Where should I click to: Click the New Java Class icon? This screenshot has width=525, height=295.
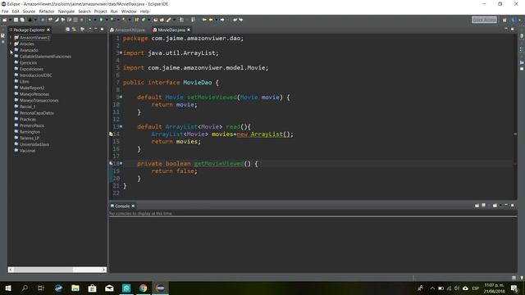(144, 20)
